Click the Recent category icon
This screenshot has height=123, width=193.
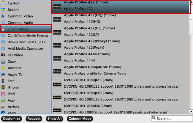pos(3,10)
